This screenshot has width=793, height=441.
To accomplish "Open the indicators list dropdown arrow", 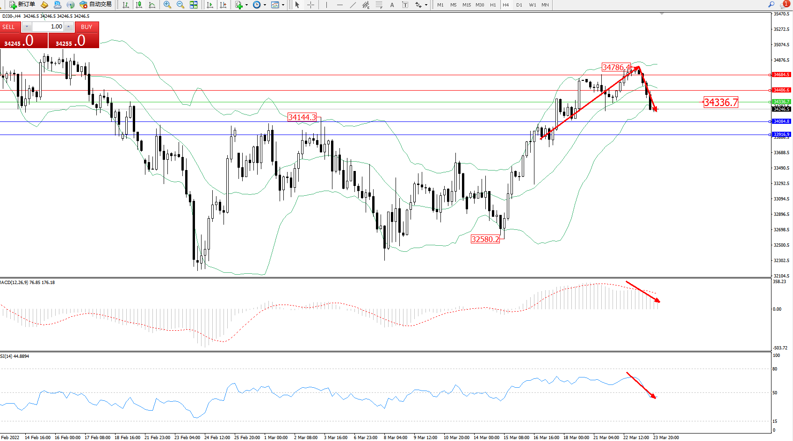I will pyautogui.click(x=246, y=5).
